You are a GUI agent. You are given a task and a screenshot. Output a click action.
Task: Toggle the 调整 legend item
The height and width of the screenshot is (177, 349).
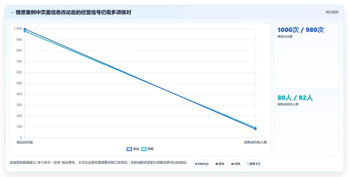coord(147,149)
